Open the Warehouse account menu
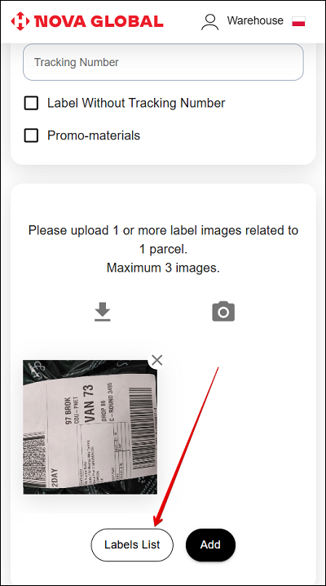Screen dimensions: 326x586 [255, 20]
